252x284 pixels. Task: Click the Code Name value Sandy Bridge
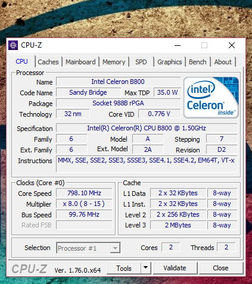(88, 92)
